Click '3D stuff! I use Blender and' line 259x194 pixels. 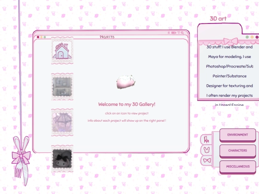point(229,47)
